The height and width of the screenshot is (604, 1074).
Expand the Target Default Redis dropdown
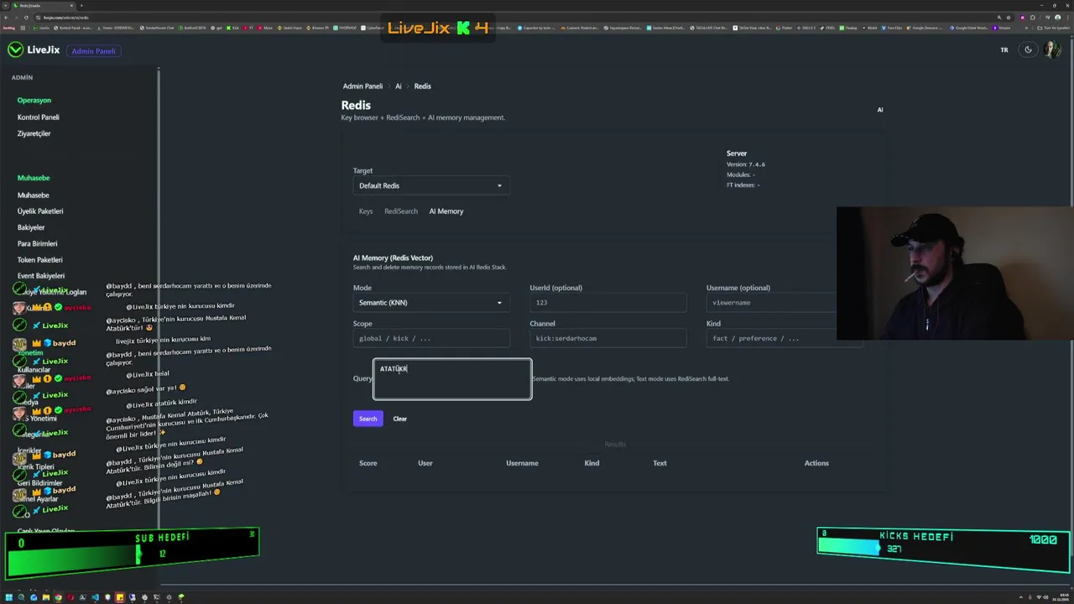pos(431,185)
